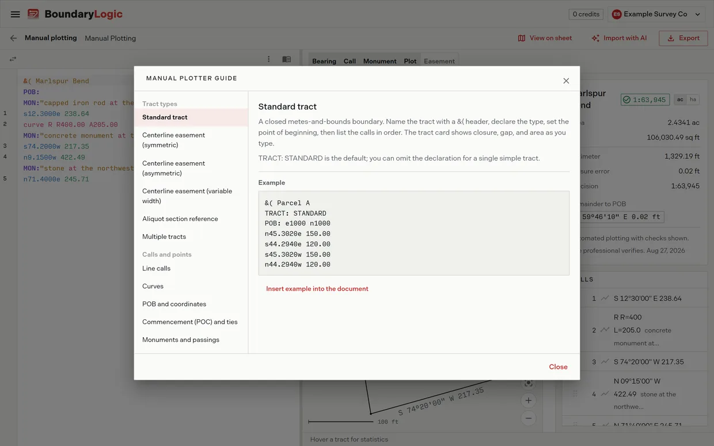Close the Manual Plotter Guide dialog with the X icon

[566, 81]
